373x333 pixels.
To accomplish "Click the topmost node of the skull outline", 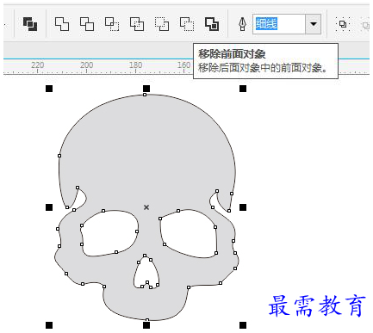I will [145, 95].
